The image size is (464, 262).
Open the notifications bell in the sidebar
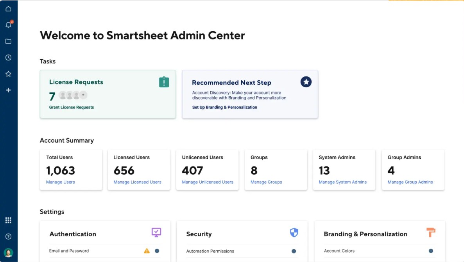(x=8, y=25)
